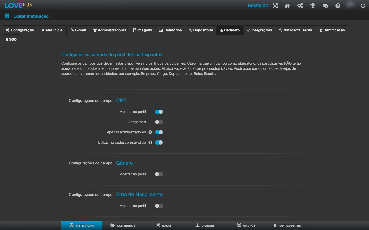Click the help question mark icon in header
Screen dimensions: 369x230
[338, 6]
